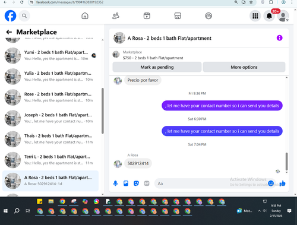Screen dimensions: 297x225
Task: Click the $750 listing link under Marketplace
Action: coord(153,58)
